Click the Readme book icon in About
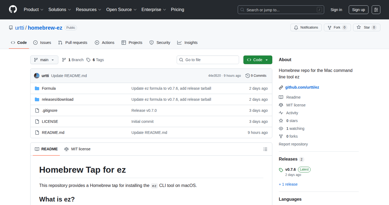Image resolution: width=389 pixels, height=205 pixels. tap(281, 97)
